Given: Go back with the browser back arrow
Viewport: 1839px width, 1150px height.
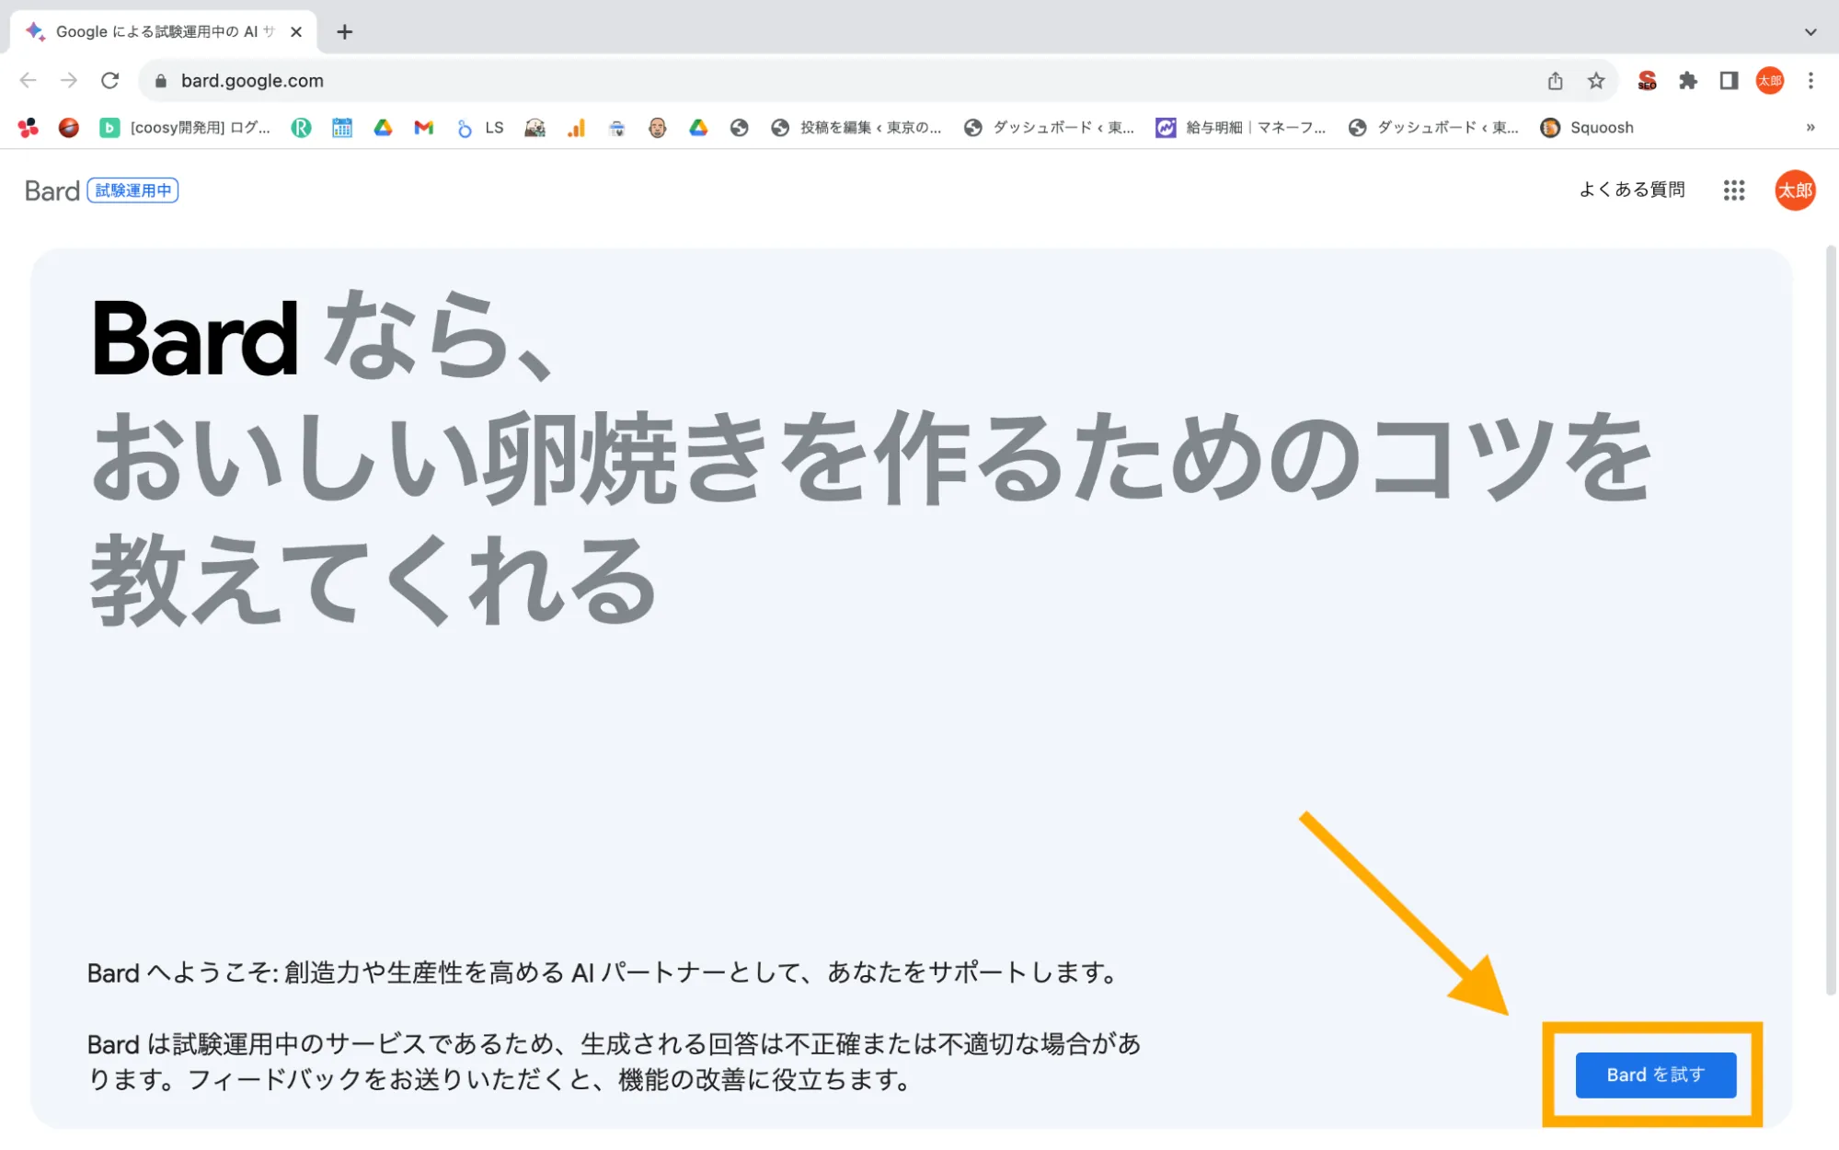Looking at the screenshot, I should (29, 81).
